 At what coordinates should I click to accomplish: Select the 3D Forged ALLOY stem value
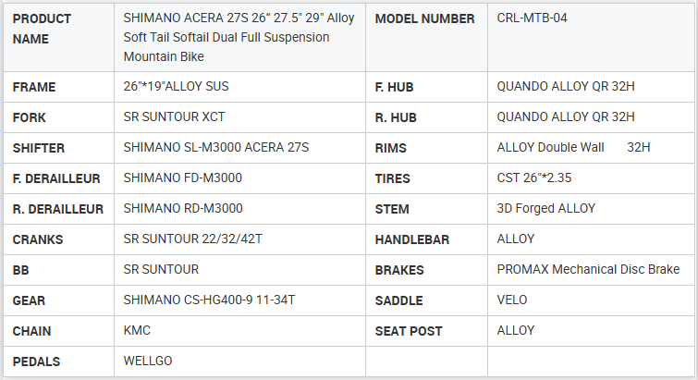pos(546,209)
